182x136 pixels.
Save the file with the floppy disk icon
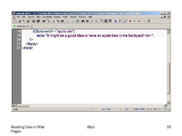pos(34,21)
